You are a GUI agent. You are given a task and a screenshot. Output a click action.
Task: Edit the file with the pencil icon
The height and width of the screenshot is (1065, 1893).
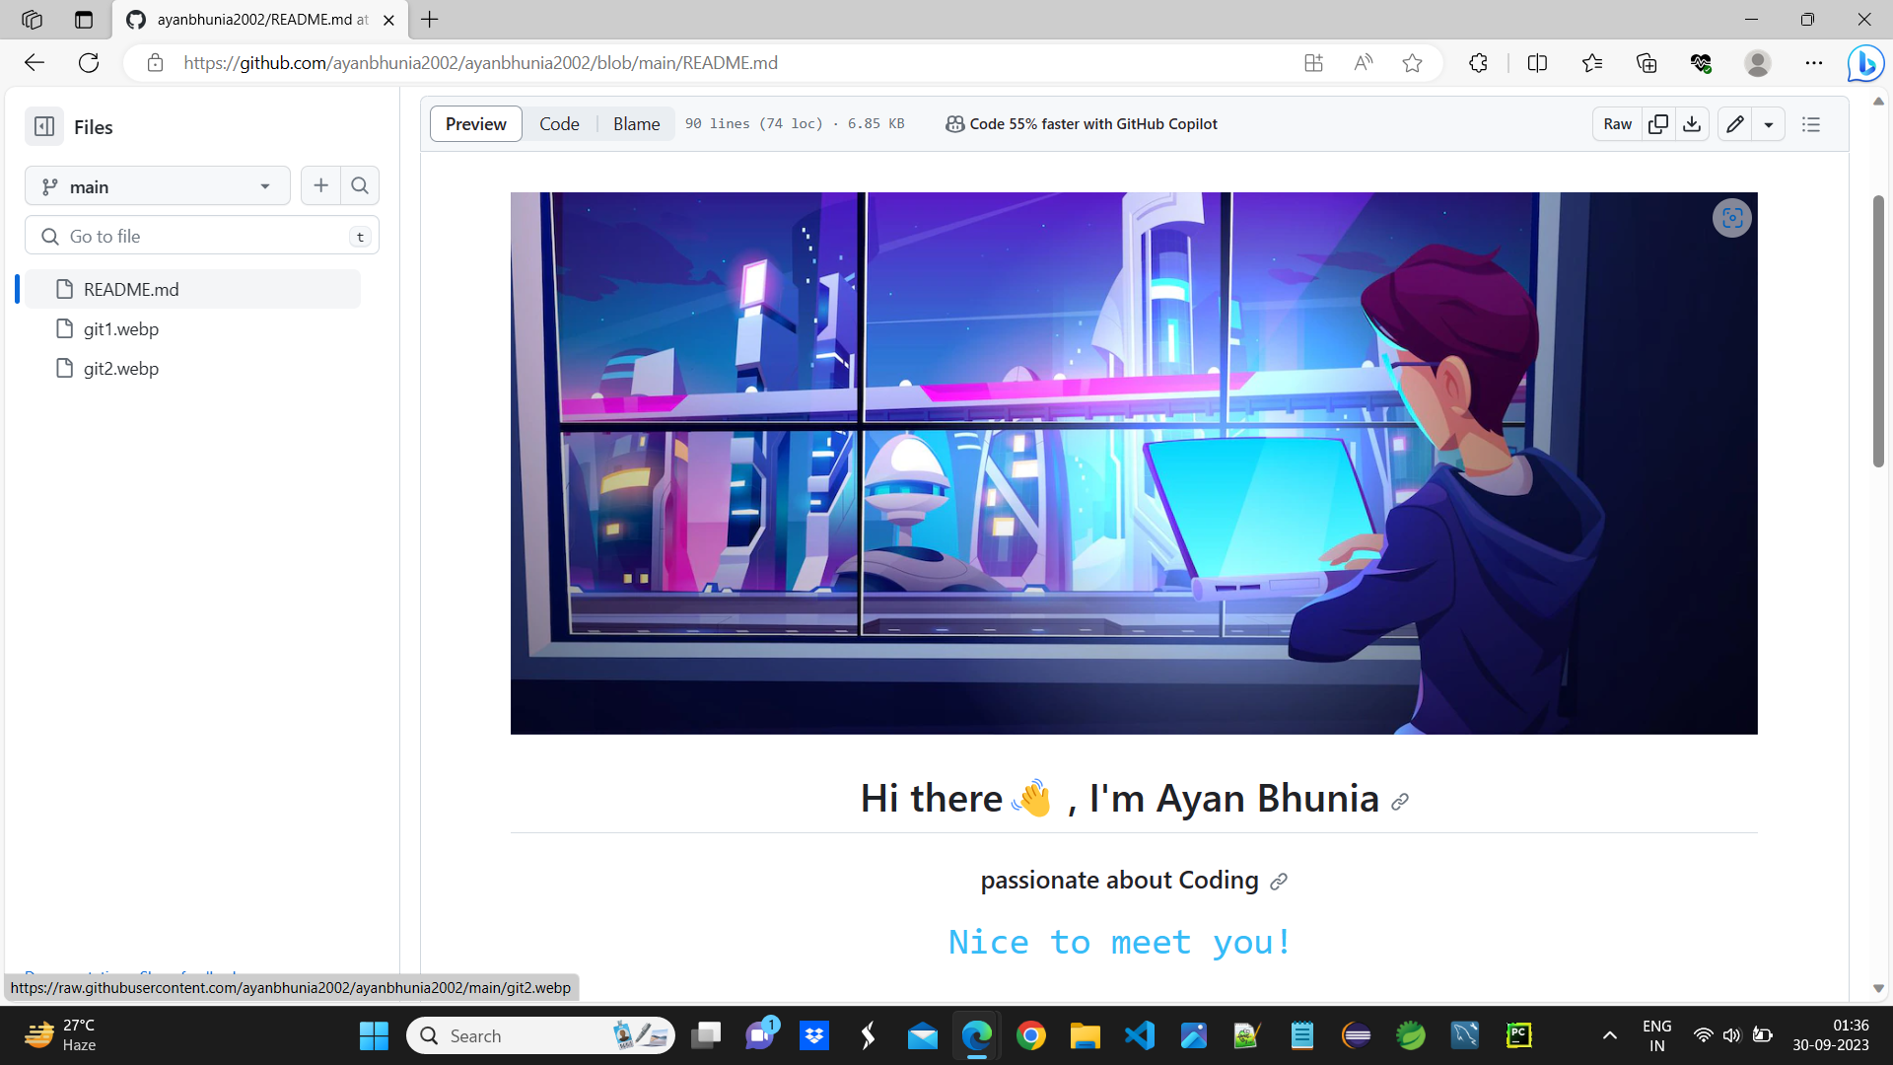(1733, 123)
